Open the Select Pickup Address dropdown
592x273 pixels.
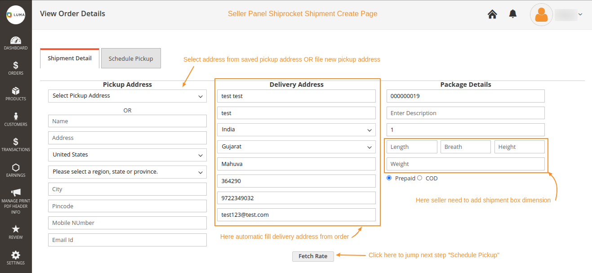pyautogui.click(x=127, y=95)
